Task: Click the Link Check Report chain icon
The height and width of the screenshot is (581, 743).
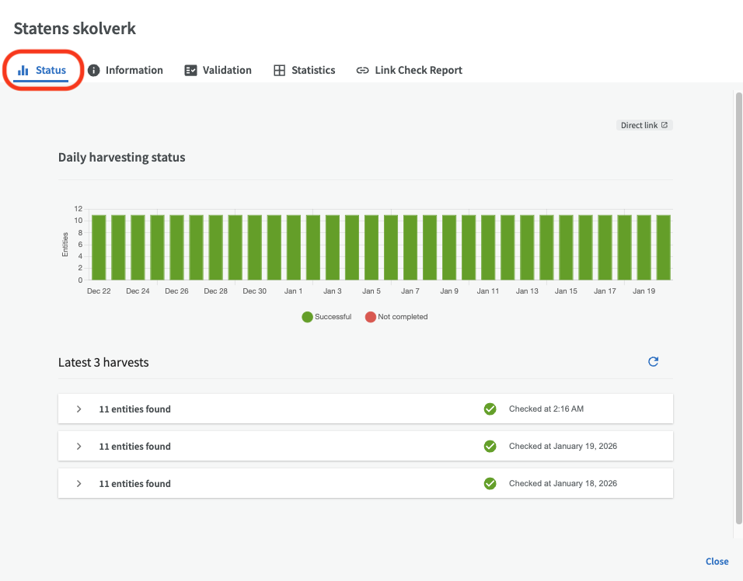Action: [362, 71]
